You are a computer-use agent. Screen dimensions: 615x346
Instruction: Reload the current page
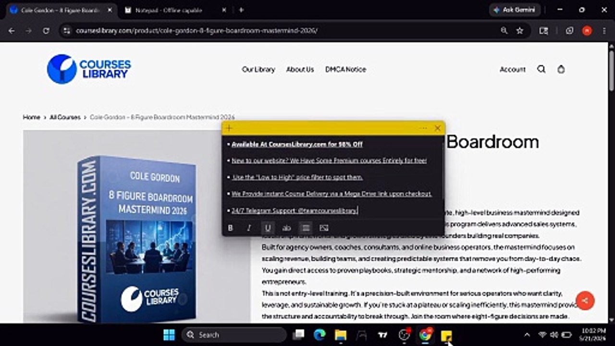click(x=46, y=31)
